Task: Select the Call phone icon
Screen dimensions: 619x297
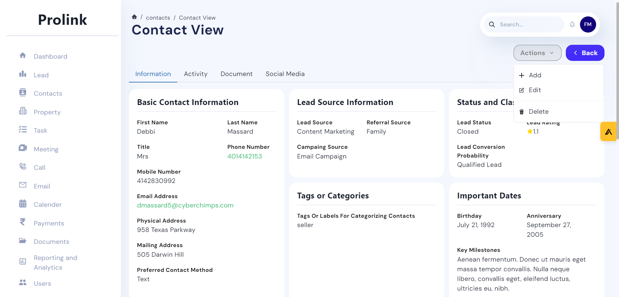Action: tap(23, 167)
